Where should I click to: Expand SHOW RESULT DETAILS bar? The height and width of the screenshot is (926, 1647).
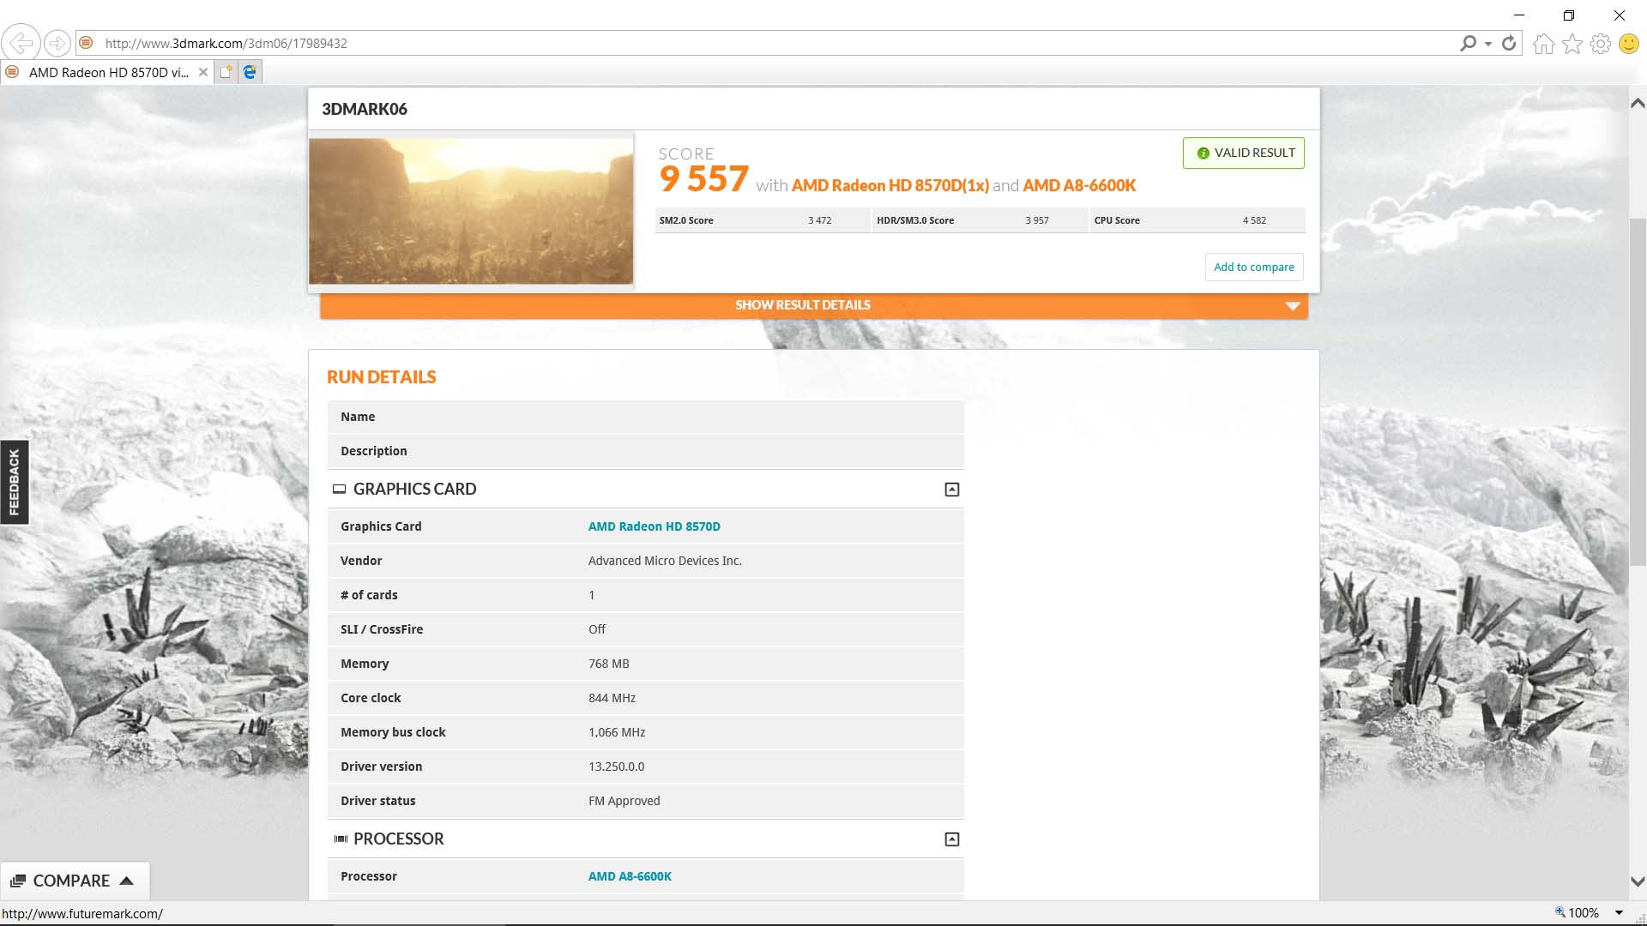(x=813, y=305)
